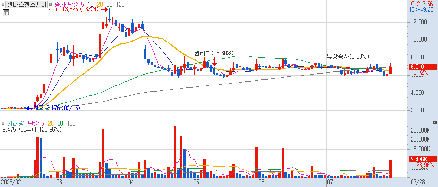The width and height of the screenshot is (438, 187).
Task: Click the red 6,910 current price tag
Action: (x=422, y=67)
